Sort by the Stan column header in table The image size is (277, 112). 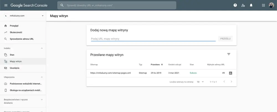pyautogui.click(x=192, y=64)
